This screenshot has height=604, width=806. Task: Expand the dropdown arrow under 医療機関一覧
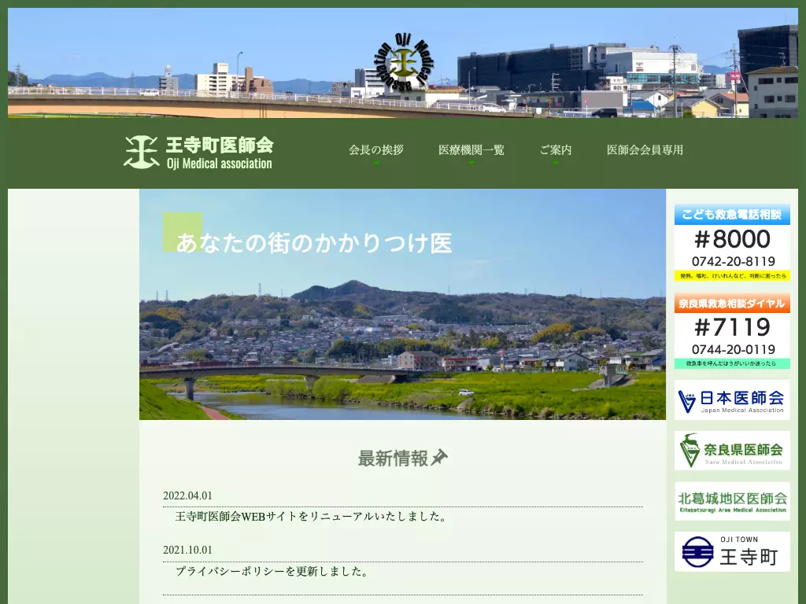click(471, 163)
